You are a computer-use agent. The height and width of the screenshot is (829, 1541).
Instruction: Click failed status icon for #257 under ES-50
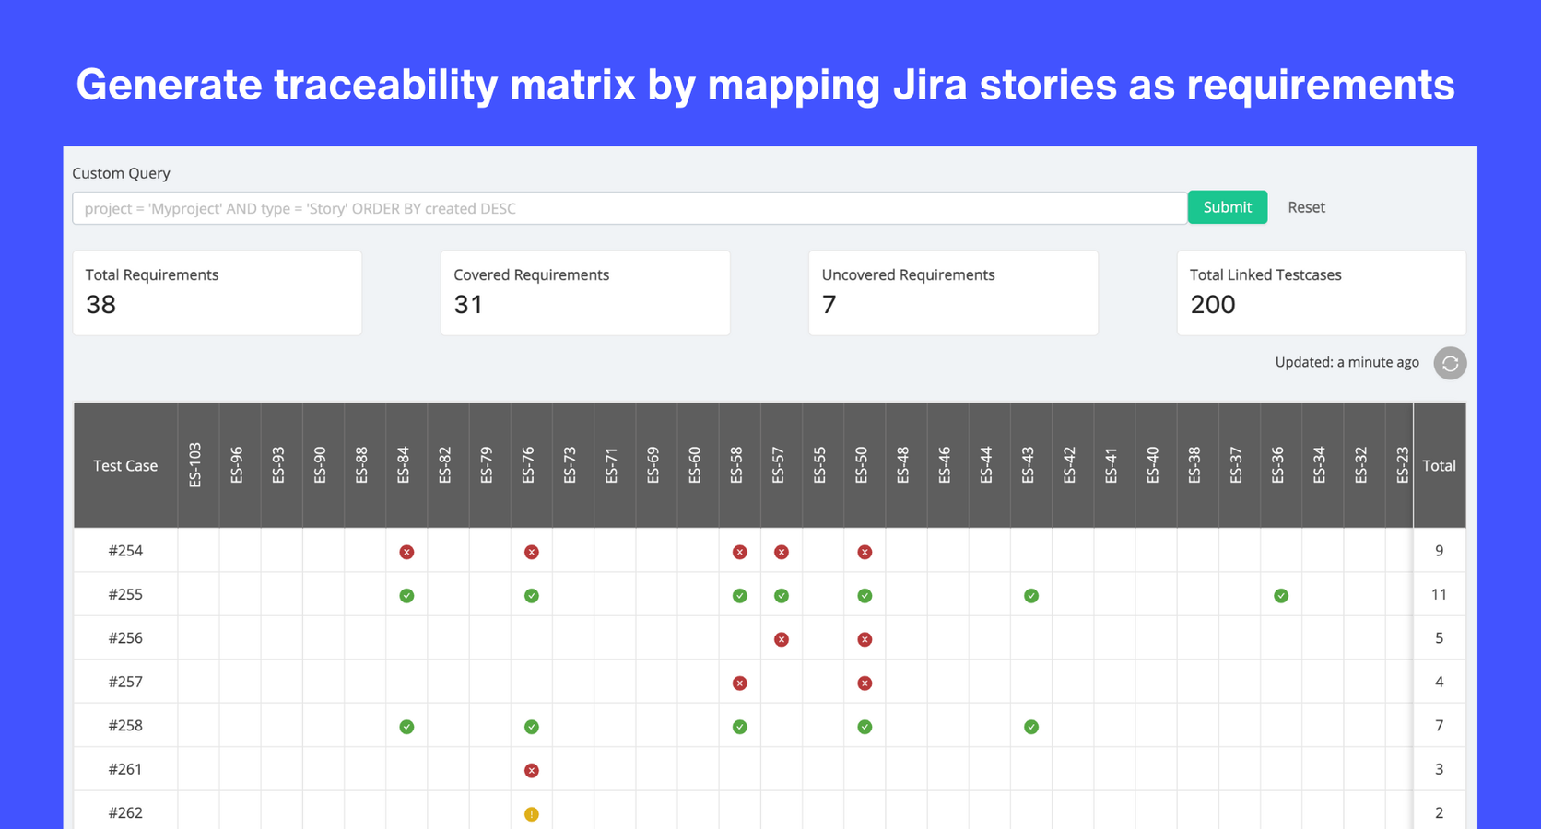tap(865, 683)
